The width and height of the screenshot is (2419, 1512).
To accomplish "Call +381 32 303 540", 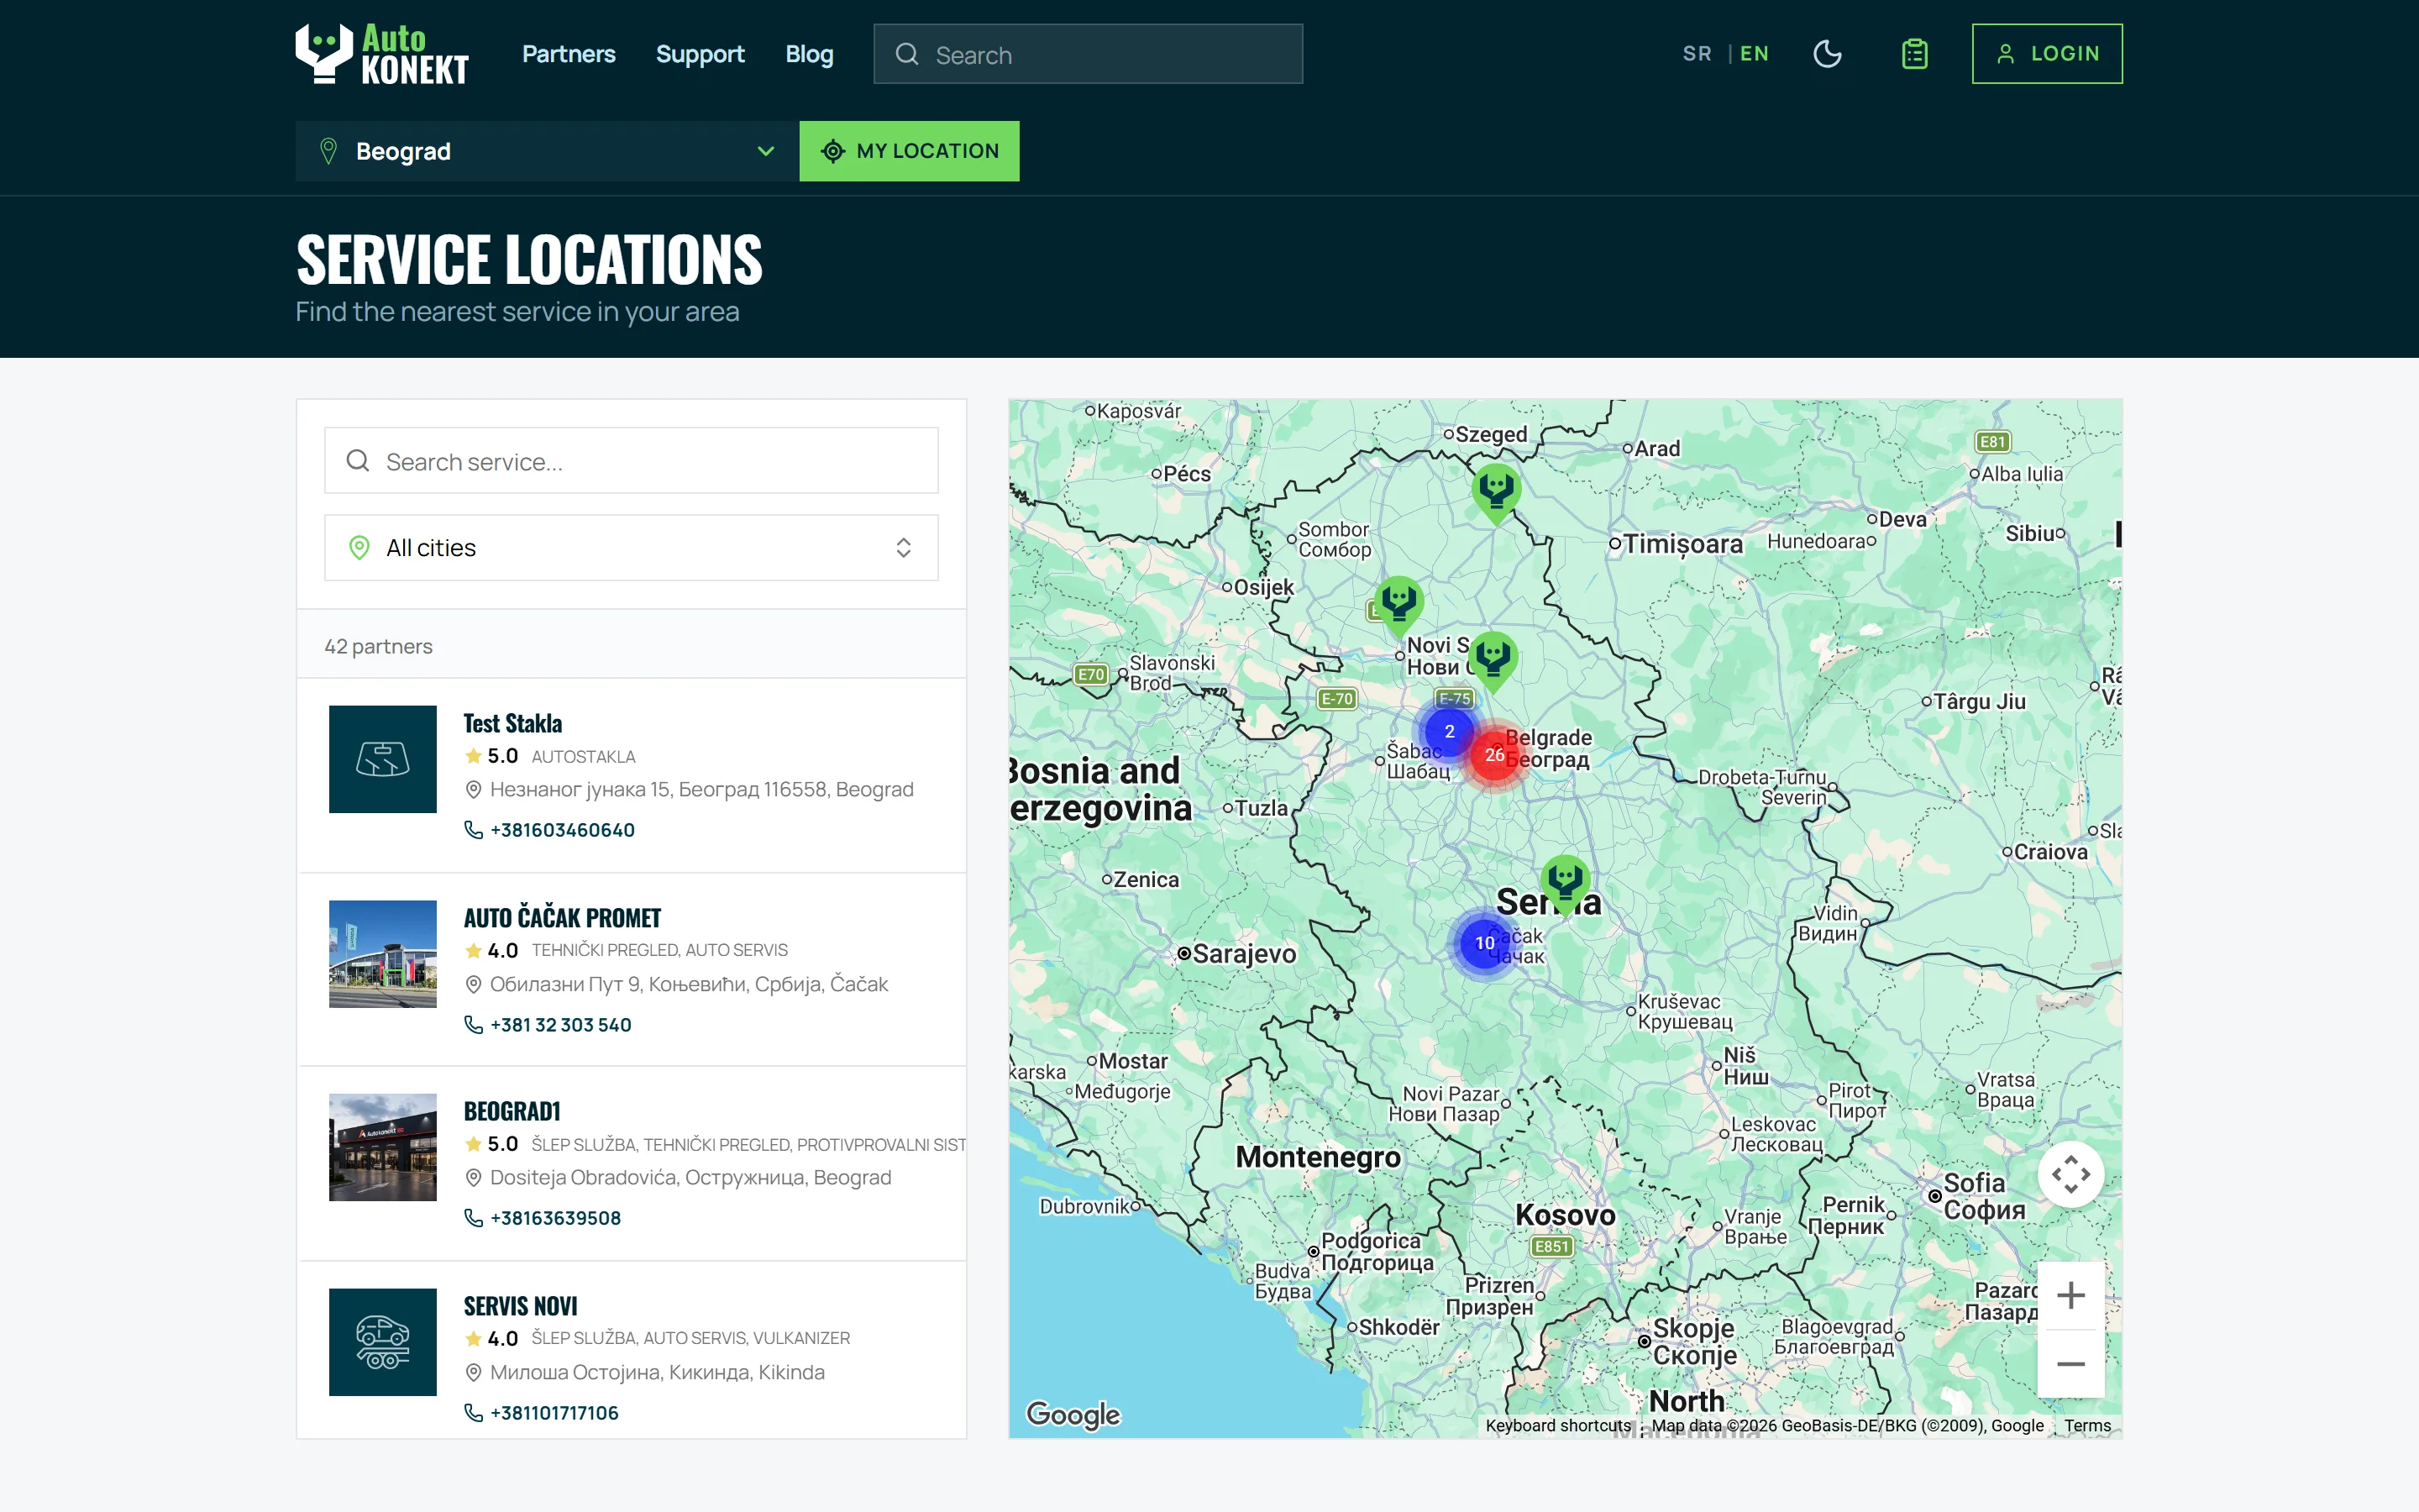I will point(559,1025).
